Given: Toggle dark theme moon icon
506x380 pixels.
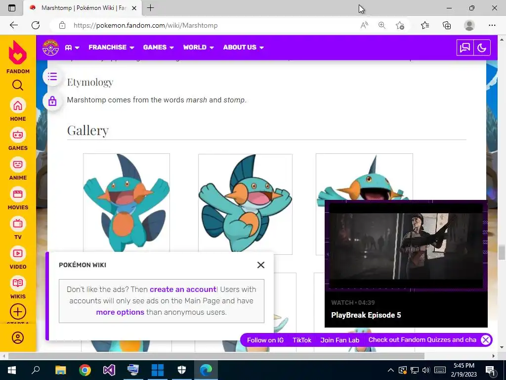Looking at the screenshot, I should (x=482, y=48).
